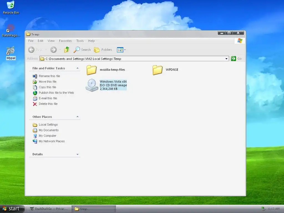Click the Windows Vista x86 file name
This screenshot has width=284, height=213.
click(113, 82)
